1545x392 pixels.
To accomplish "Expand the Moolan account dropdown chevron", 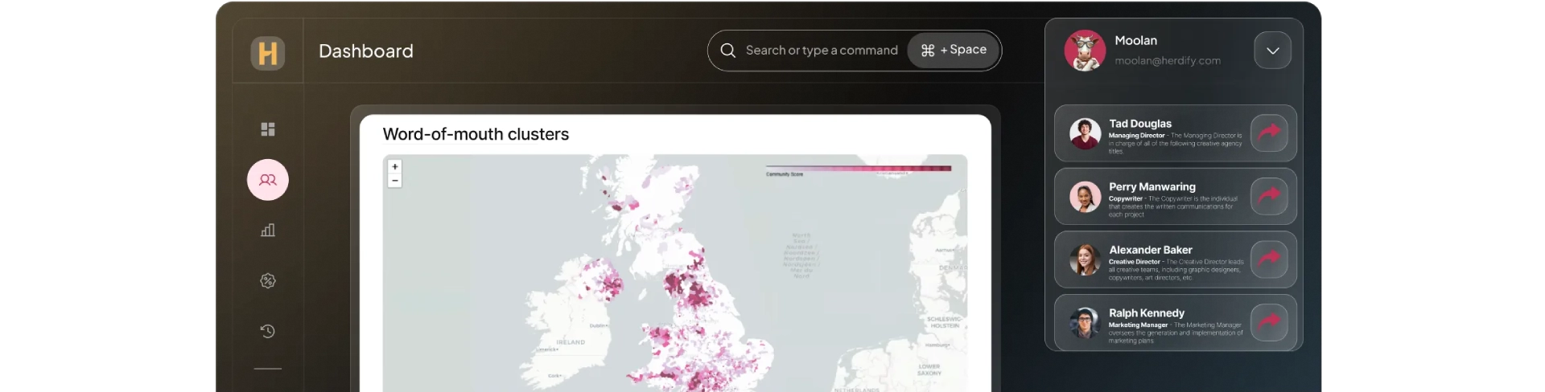I will point(1272,51).
